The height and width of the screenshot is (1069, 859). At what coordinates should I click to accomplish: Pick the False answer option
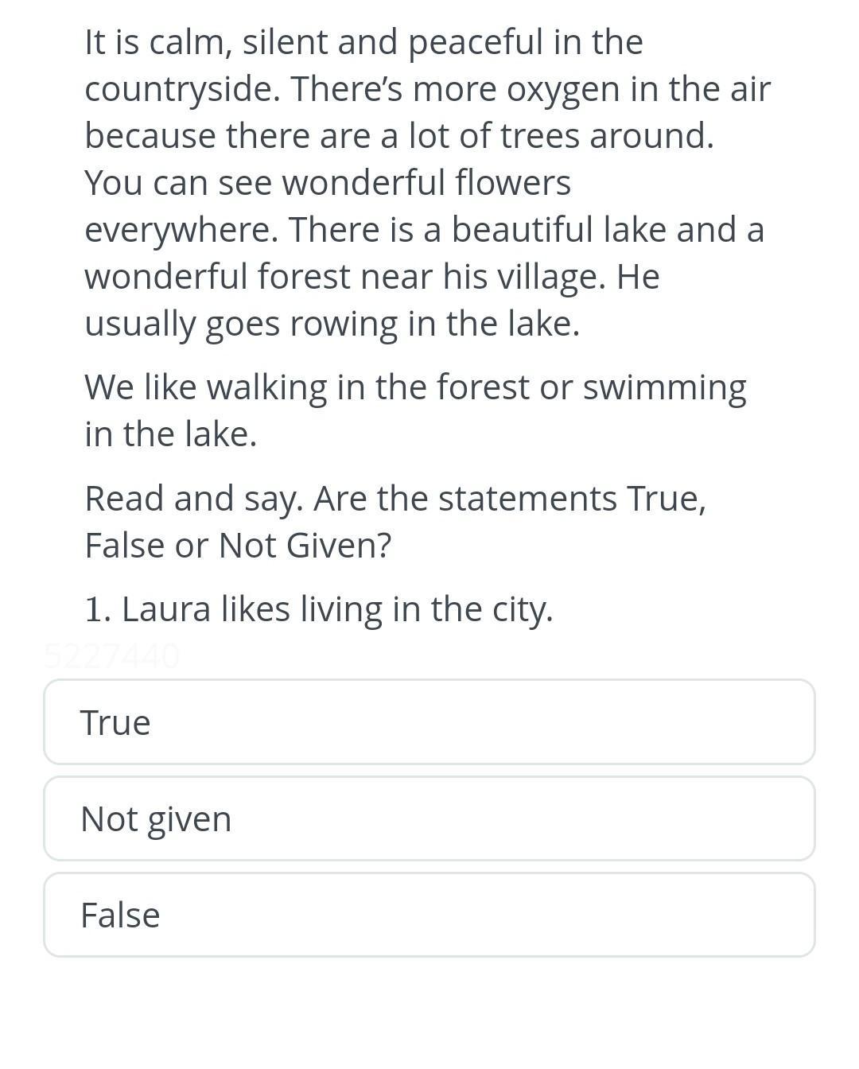429,915
